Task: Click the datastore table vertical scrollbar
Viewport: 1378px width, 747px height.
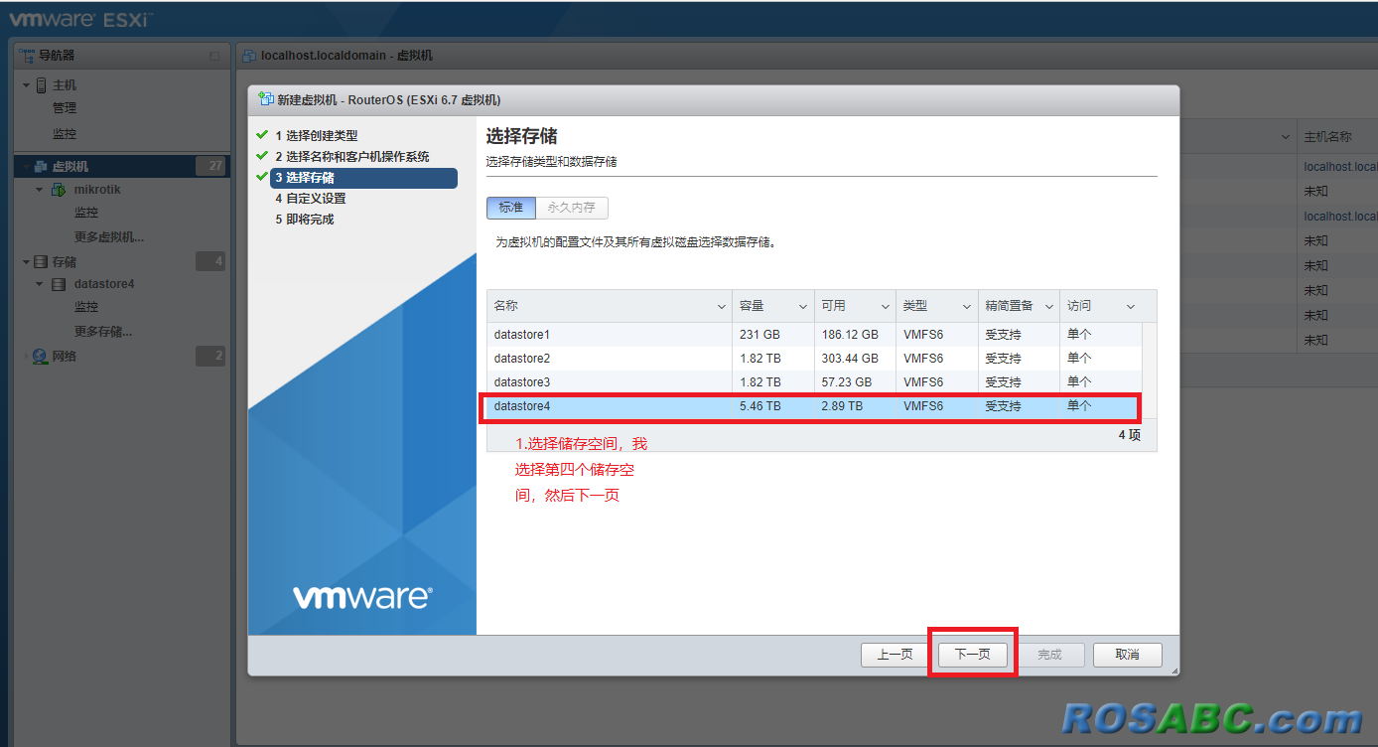Action: pyautogui.click(x=1150, y=371)
